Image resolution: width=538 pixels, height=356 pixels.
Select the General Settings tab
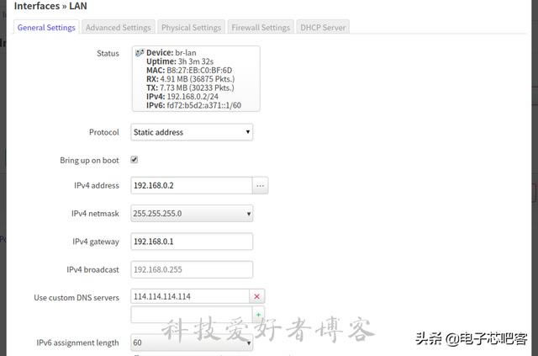[x=47, y=27]
